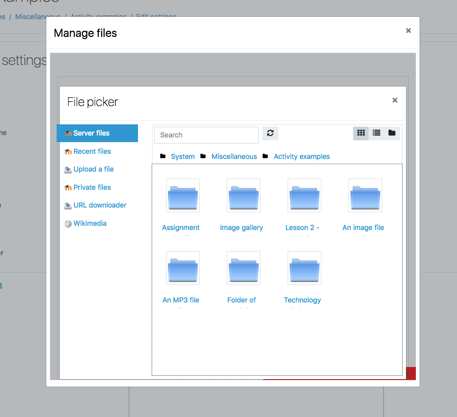Click folder icon before Activity examples breadcrumb
Viewport: 457px width, 417px height.
coord(265,156)
